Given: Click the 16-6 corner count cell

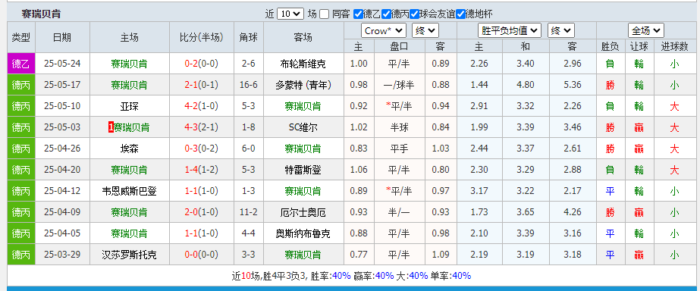Looking at the screenshot, I should tap(249, 85).
